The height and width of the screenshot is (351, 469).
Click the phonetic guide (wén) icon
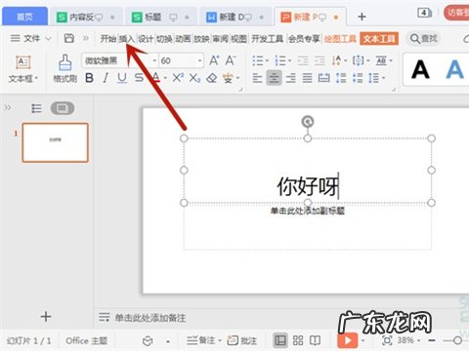tap(228, 78)
